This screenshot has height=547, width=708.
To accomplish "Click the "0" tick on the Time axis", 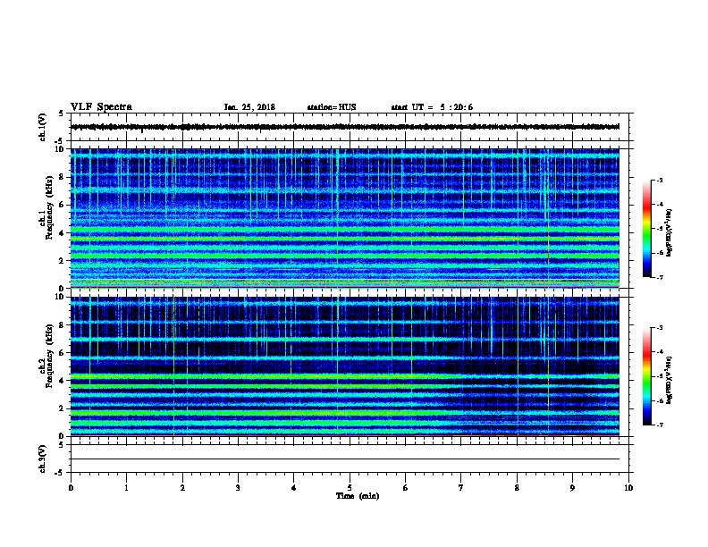I will pos(71,488).
